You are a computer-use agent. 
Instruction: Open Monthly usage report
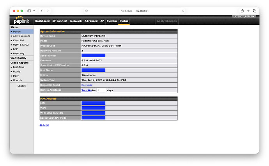point(18,80)
